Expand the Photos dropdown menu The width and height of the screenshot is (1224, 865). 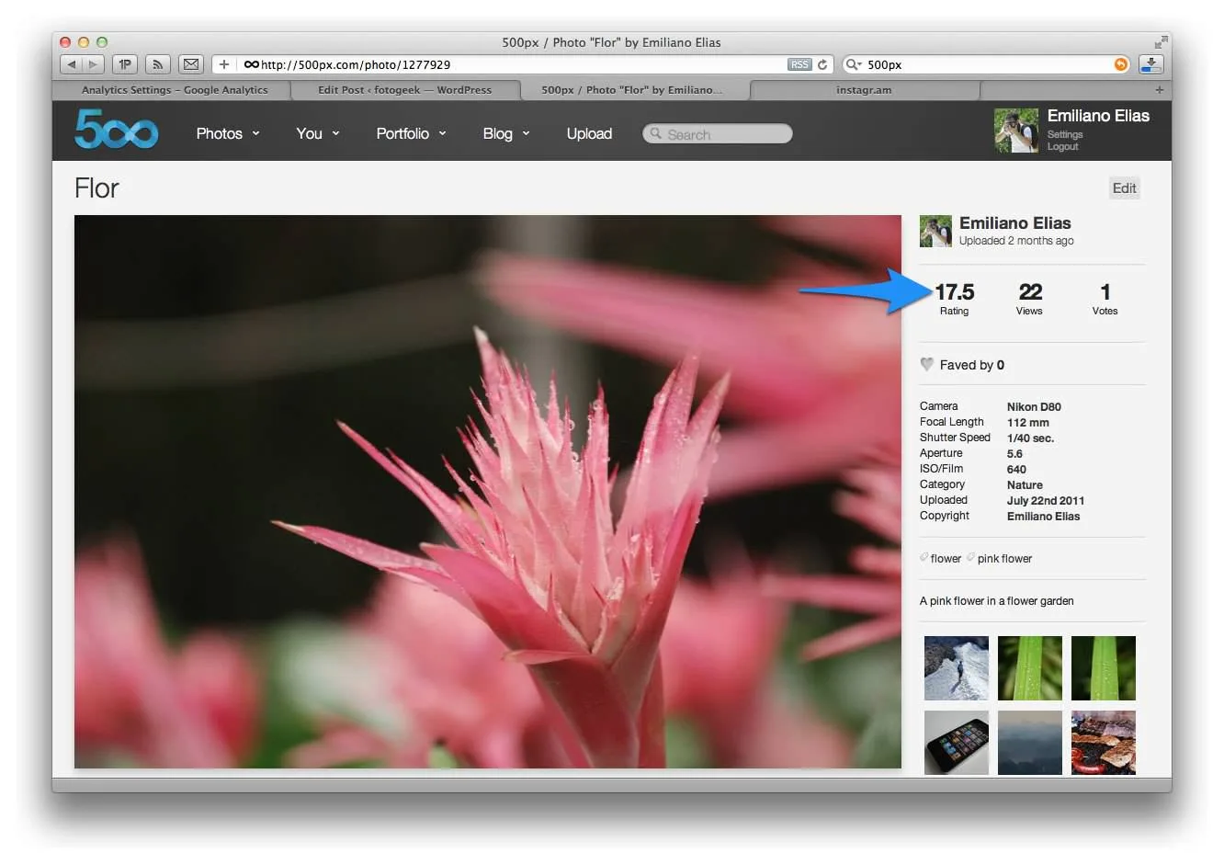click(x=227, y=133)
